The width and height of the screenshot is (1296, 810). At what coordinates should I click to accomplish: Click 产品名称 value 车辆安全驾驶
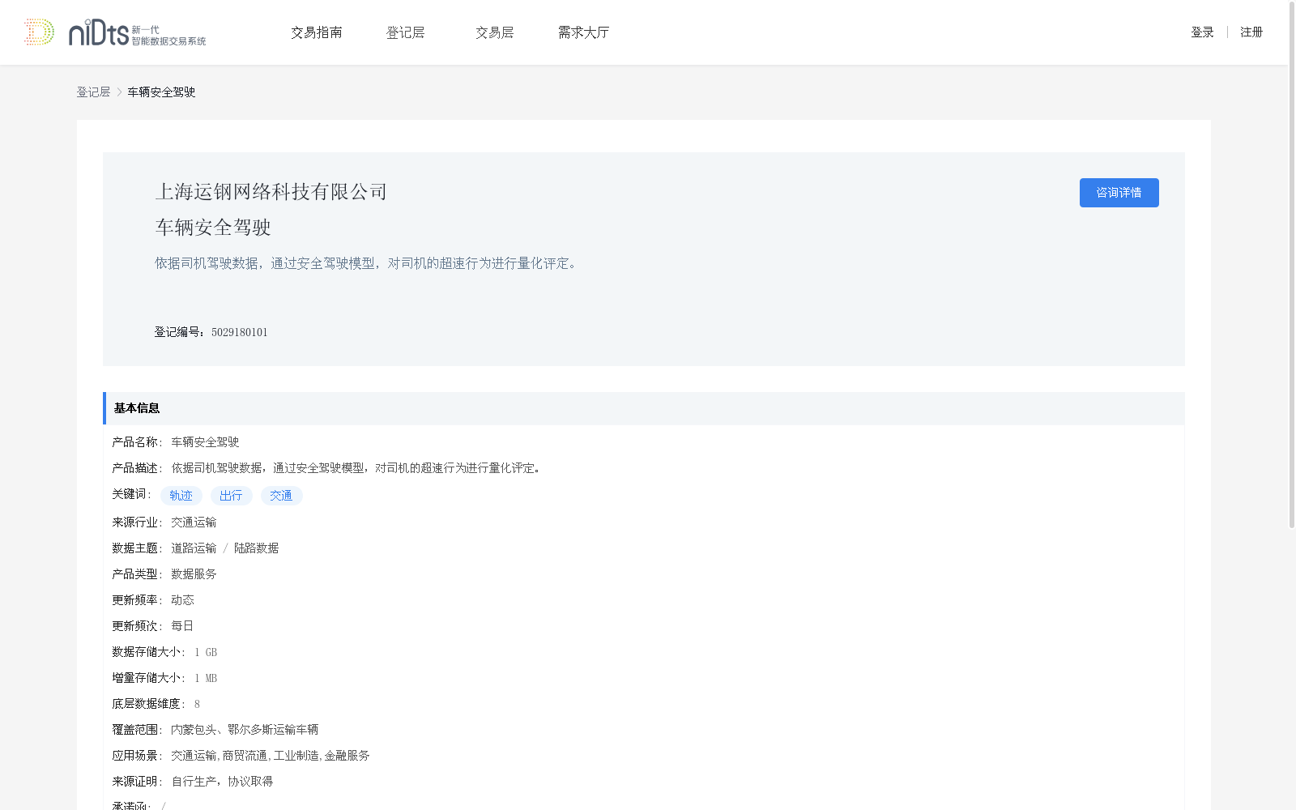click(205, 442)
